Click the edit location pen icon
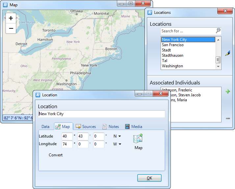 [227, 53]
